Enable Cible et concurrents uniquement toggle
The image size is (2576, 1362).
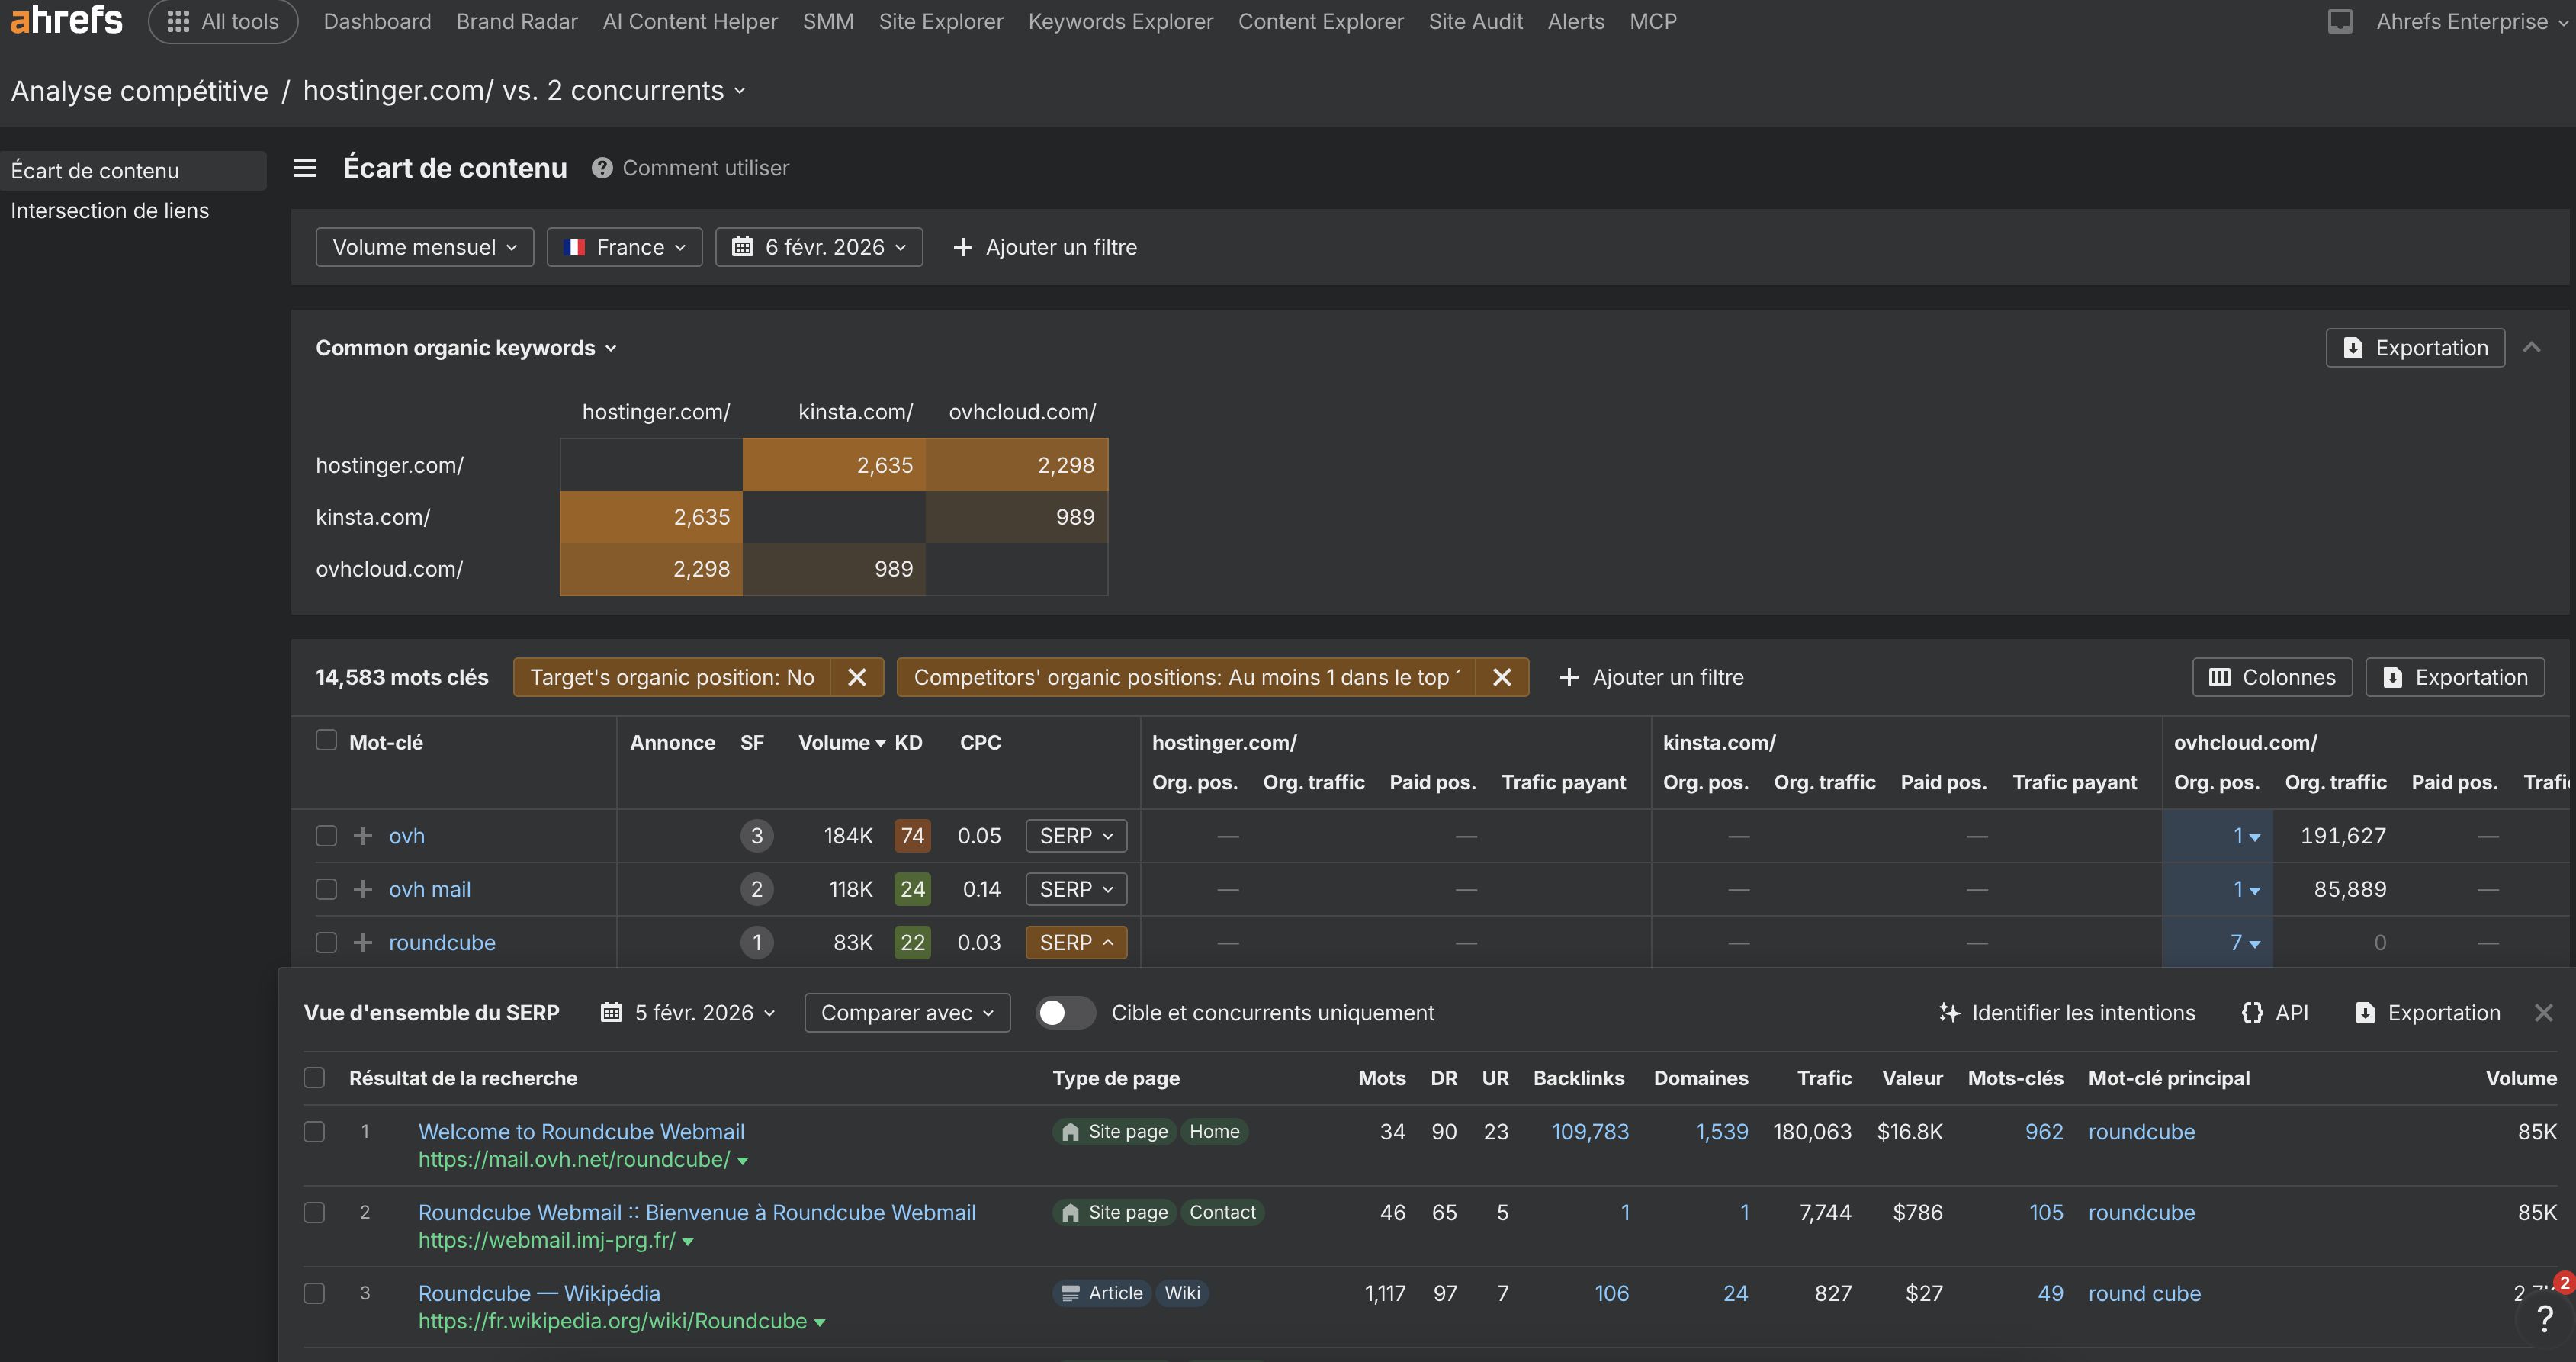point(1065,1012)
